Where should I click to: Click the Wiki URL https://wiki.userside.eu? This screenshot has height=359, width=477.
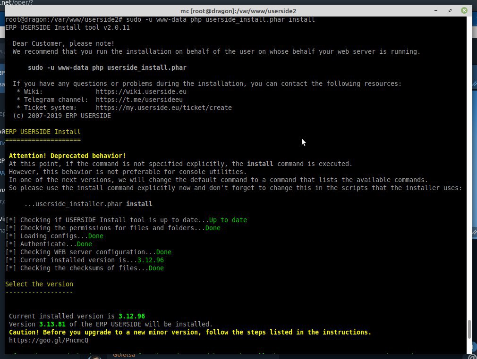[141, 92]
